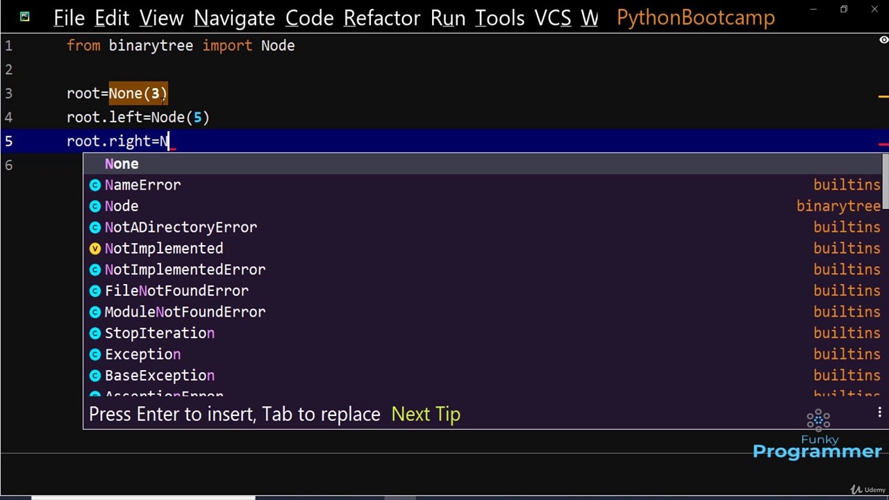
Task: Click the error stripe marker for line 5
Action: [883, 144]
